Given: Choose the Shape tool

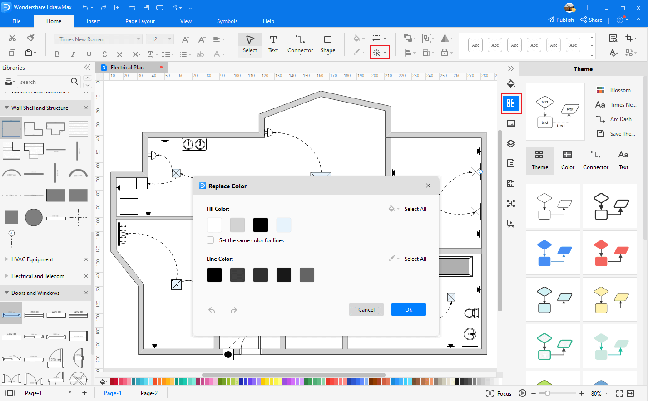Looking at the screenshot, I should 328,44.
